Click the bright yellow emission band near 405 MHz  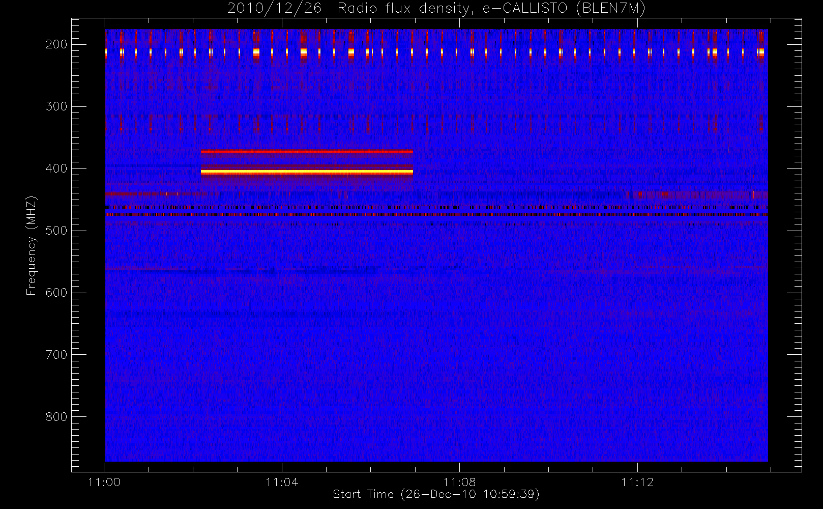307,173
